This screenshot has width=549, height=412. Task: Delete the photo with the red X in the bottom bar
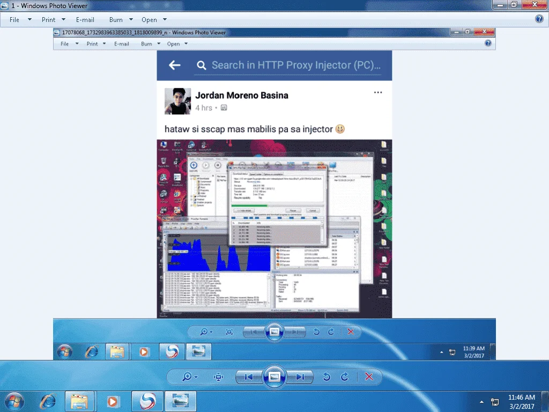coord(369,377)
